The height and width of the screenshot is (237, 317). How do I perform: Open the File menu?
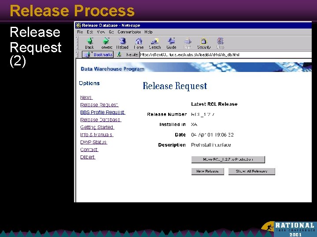click(x=80, y=32)
